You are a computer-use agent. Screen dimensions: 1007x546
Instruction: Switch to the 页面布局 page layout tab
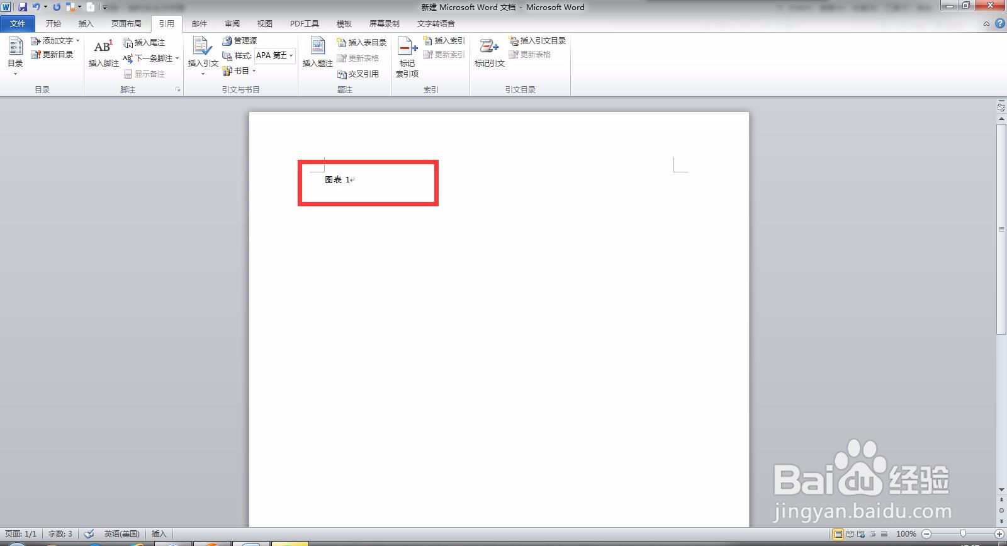tap(126, 24)
